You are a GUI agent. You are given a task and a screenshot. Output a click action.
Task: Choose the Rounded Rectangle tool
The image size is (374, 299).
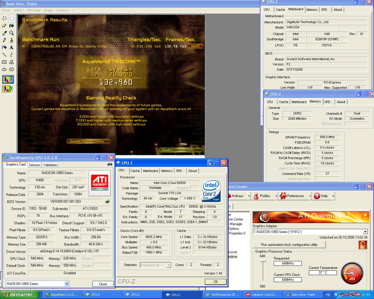tap(12, 69)
